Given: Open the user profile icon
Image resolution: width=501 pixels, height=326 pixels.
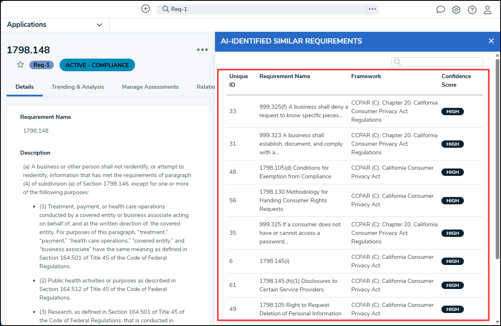Looking at the screenshot, I should pos(488,10).
